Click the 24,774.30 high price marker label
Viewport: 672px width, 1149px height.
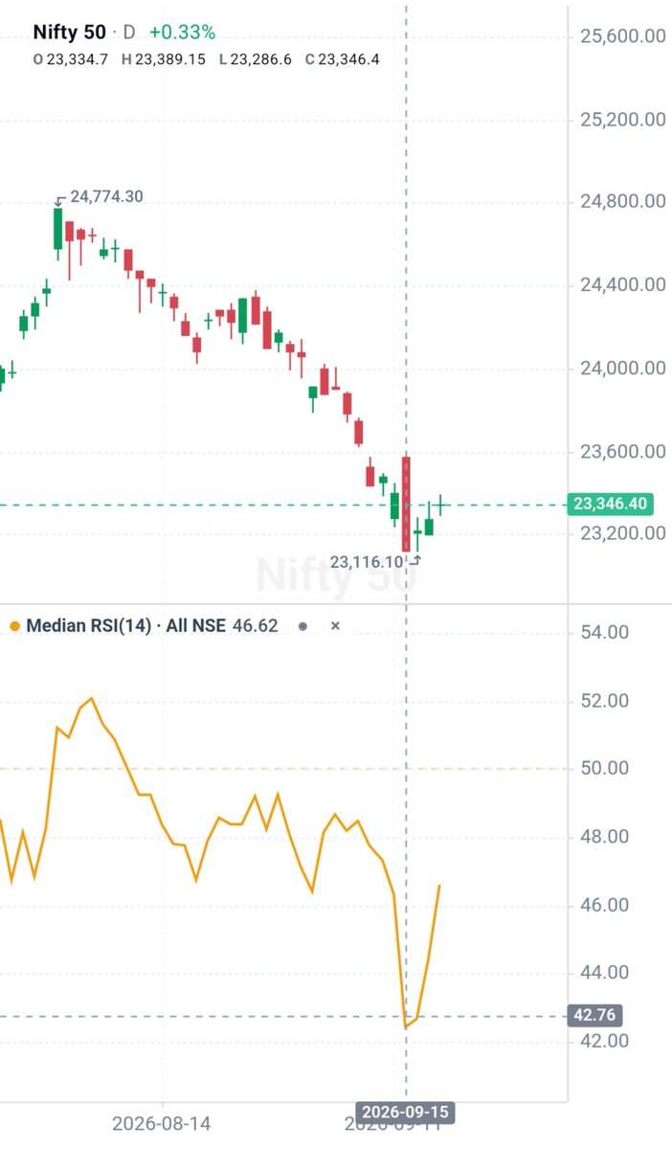pos(107,196)
